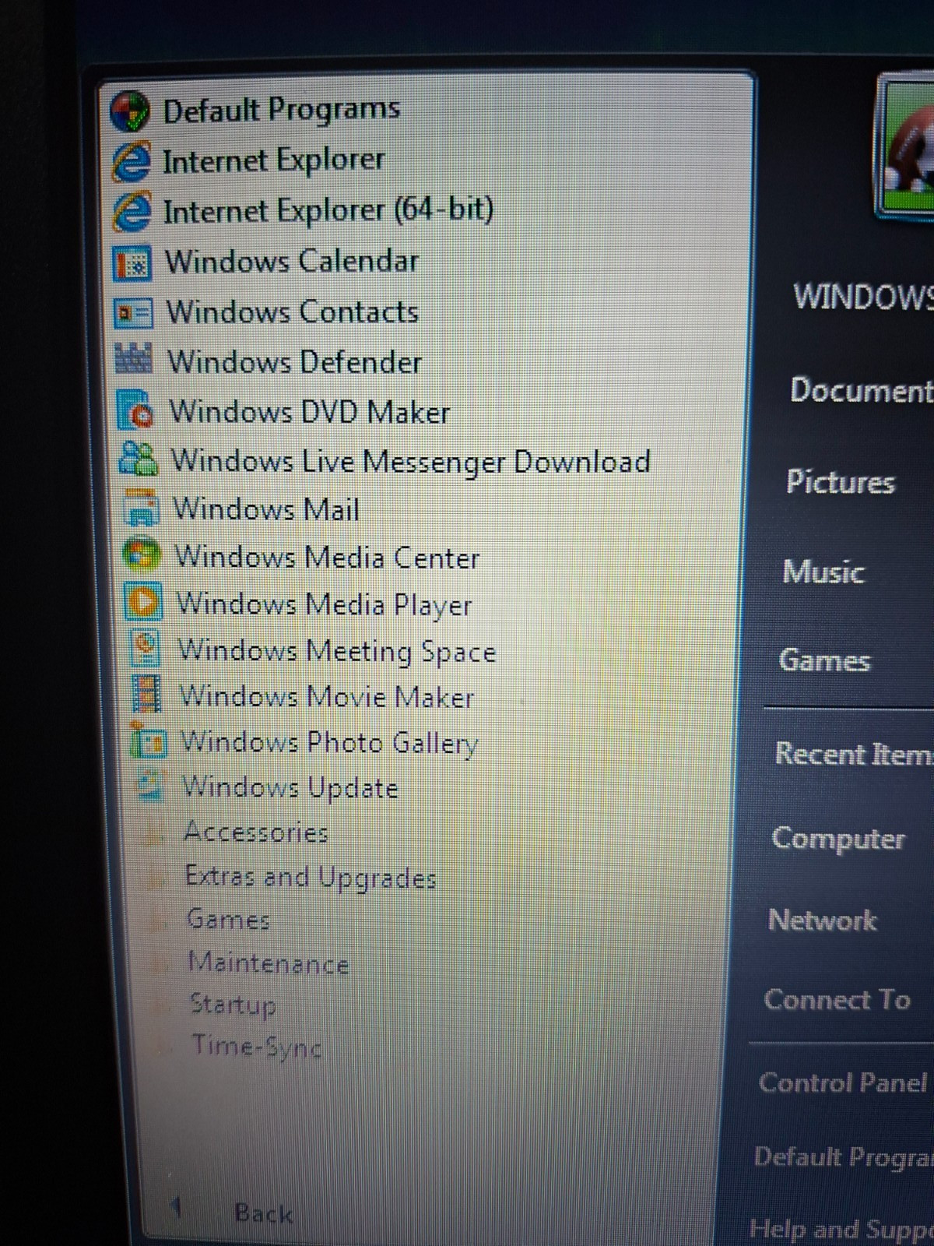
Task: Click the Internet Explorer (64-bit) icon
Action: click(x=132, y=211)
